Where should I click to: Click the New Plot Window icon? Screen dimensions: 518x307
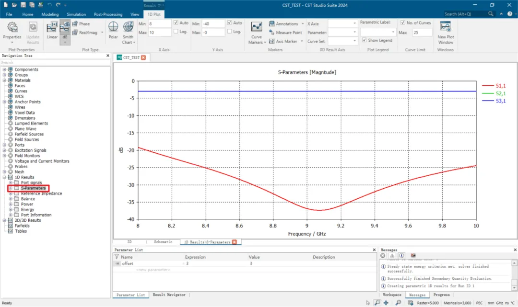point(445,27)
